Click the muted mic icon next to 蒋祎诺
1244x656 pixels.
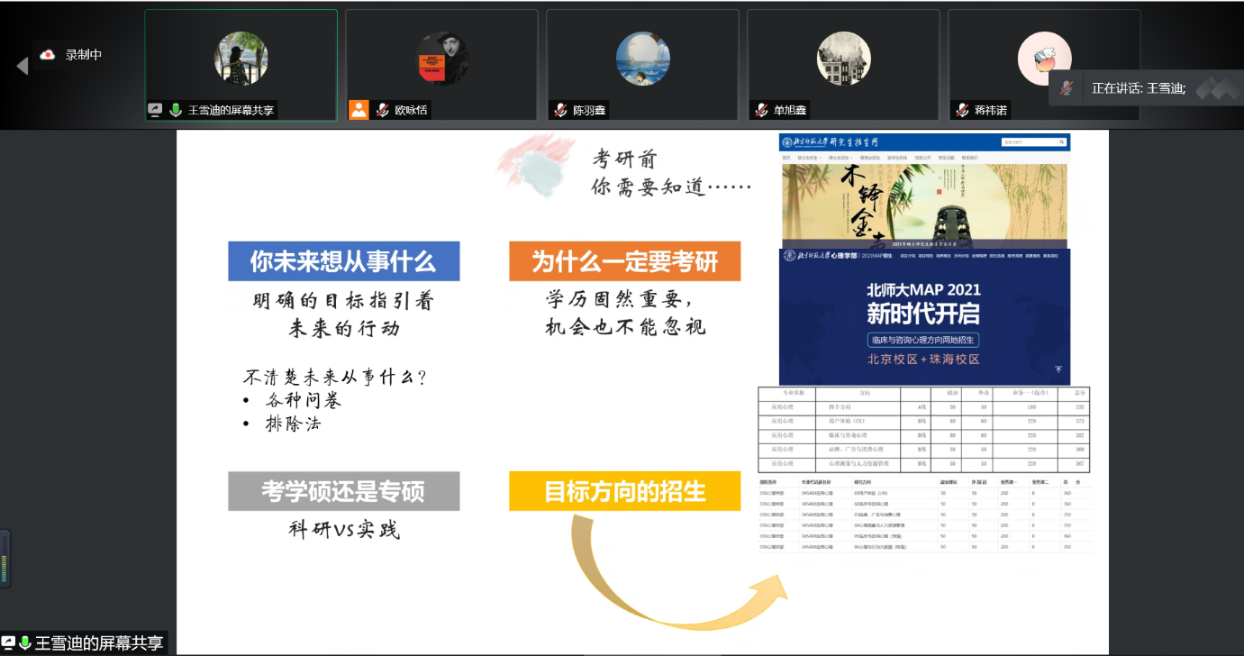(x=962, y=110)
